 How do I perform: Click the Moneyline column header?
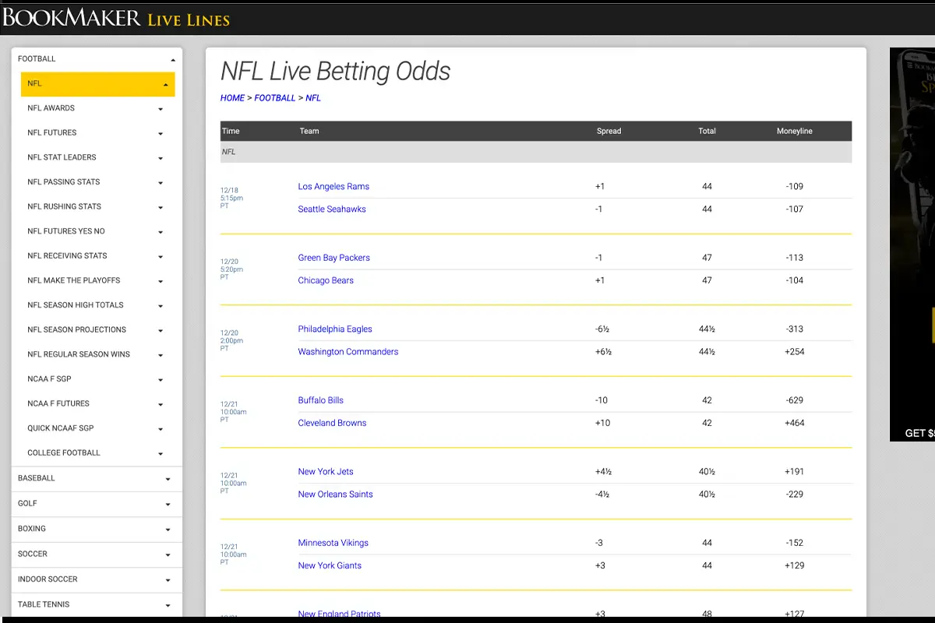pos(794,131)
